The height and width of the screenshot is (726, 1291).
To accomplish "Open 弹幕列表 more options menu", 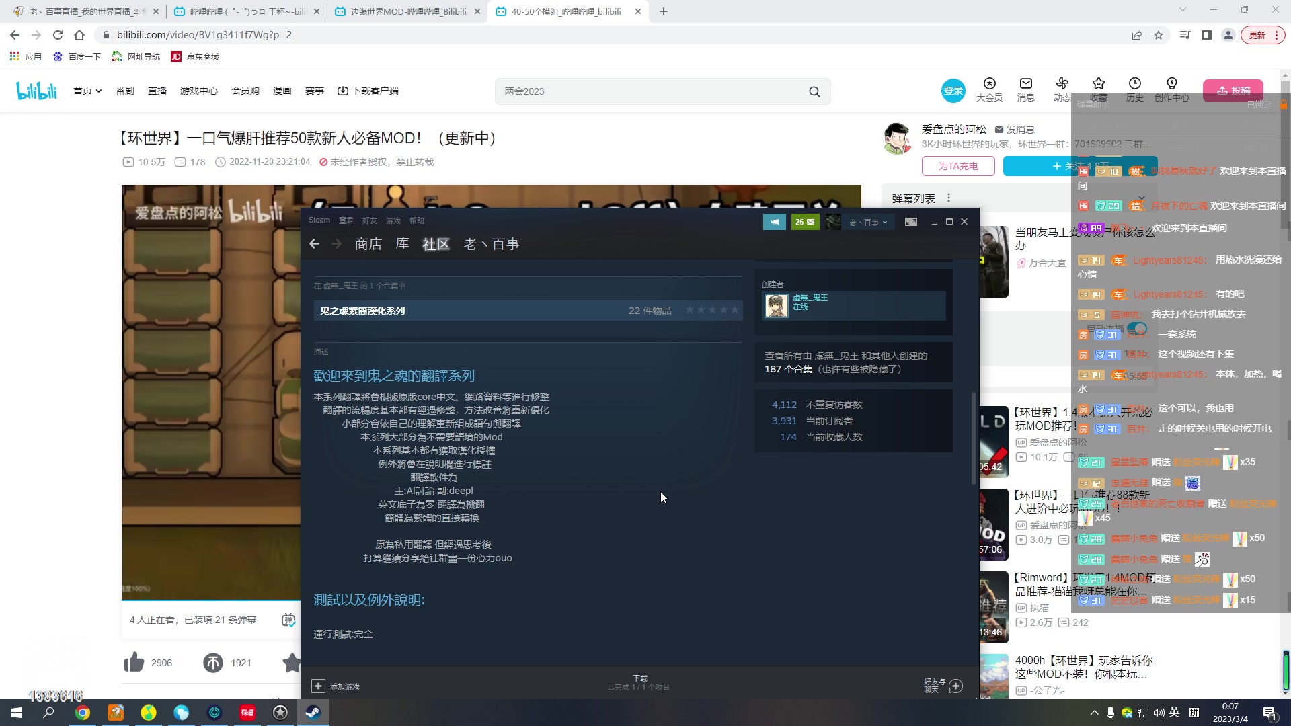I will (949, 198).
